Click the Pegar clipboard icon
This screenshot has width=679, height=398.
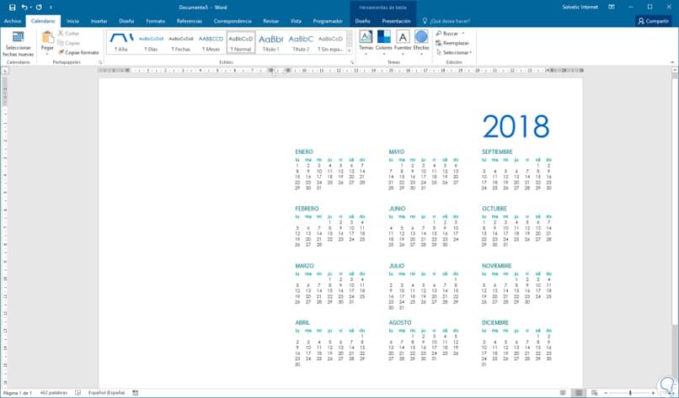coord(48,37)
